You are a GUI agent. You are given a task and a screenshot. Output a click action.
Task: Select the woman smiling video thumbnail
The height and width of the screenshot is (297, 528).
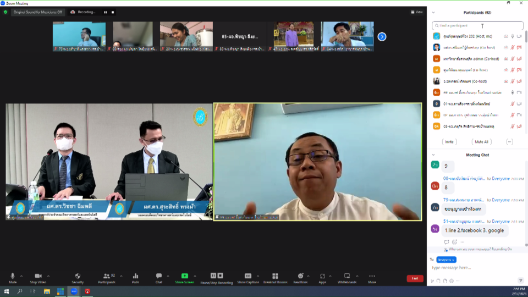tap(186, 36)
